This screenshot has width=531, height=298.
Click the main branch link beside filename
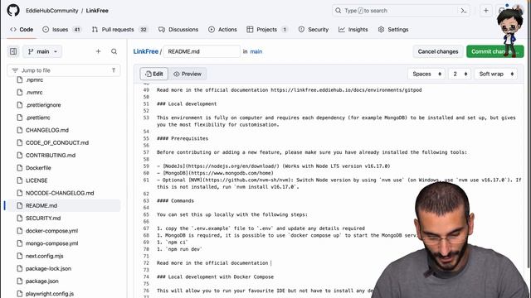tap(256, 51)
